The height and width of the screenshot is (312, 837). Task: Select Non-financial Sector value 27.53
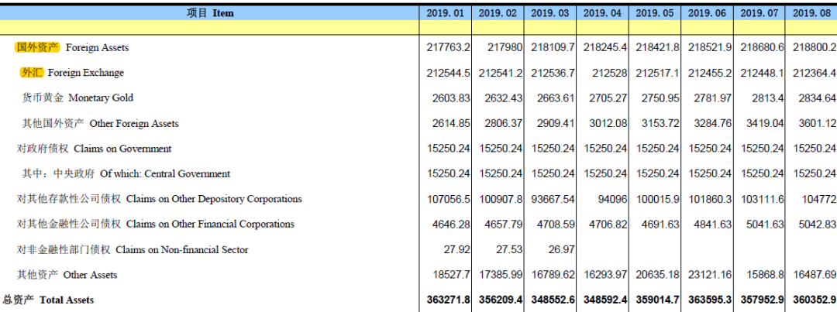(x=509, y=249)
